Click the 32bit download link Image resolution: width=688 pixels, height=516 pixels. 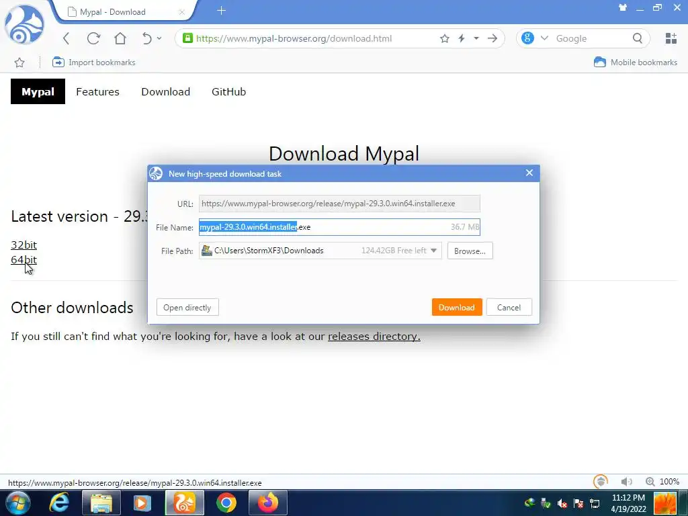point(24,245)
